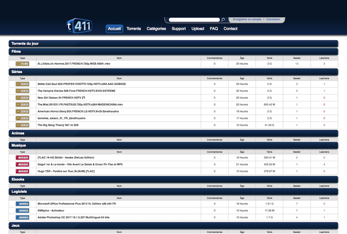
Task: Click Musique badge beside Hugo TSR album
Action: pyautogui.click(x=22, y=171)
